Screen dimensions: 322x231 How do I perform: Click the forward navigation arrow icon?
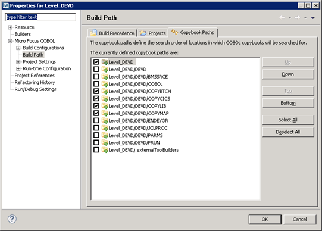point(298,18)
